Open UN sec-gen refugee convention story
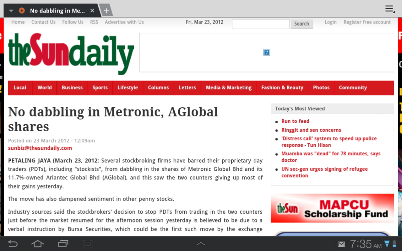The height and width of the screenshot is (251, 402). 324,172
